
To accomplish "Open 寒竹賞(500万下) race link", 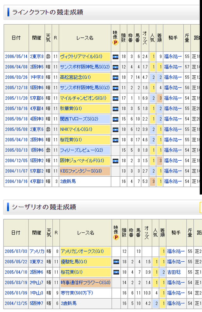I will [77, 293].
